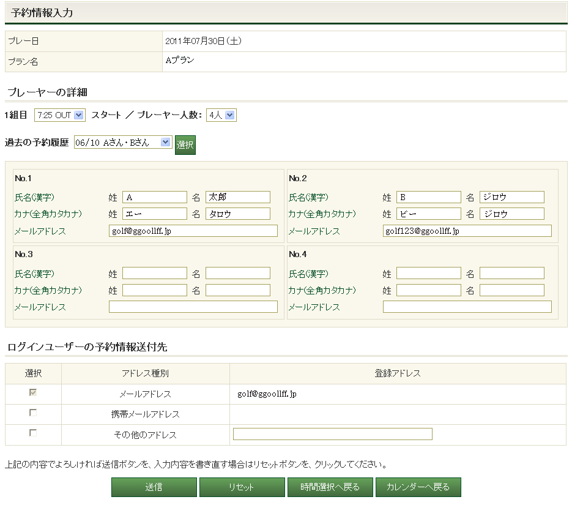This screenshot has height=505, width=572.
Task: Open the 7:25 OUT start time dropdown
Action: 60,115
